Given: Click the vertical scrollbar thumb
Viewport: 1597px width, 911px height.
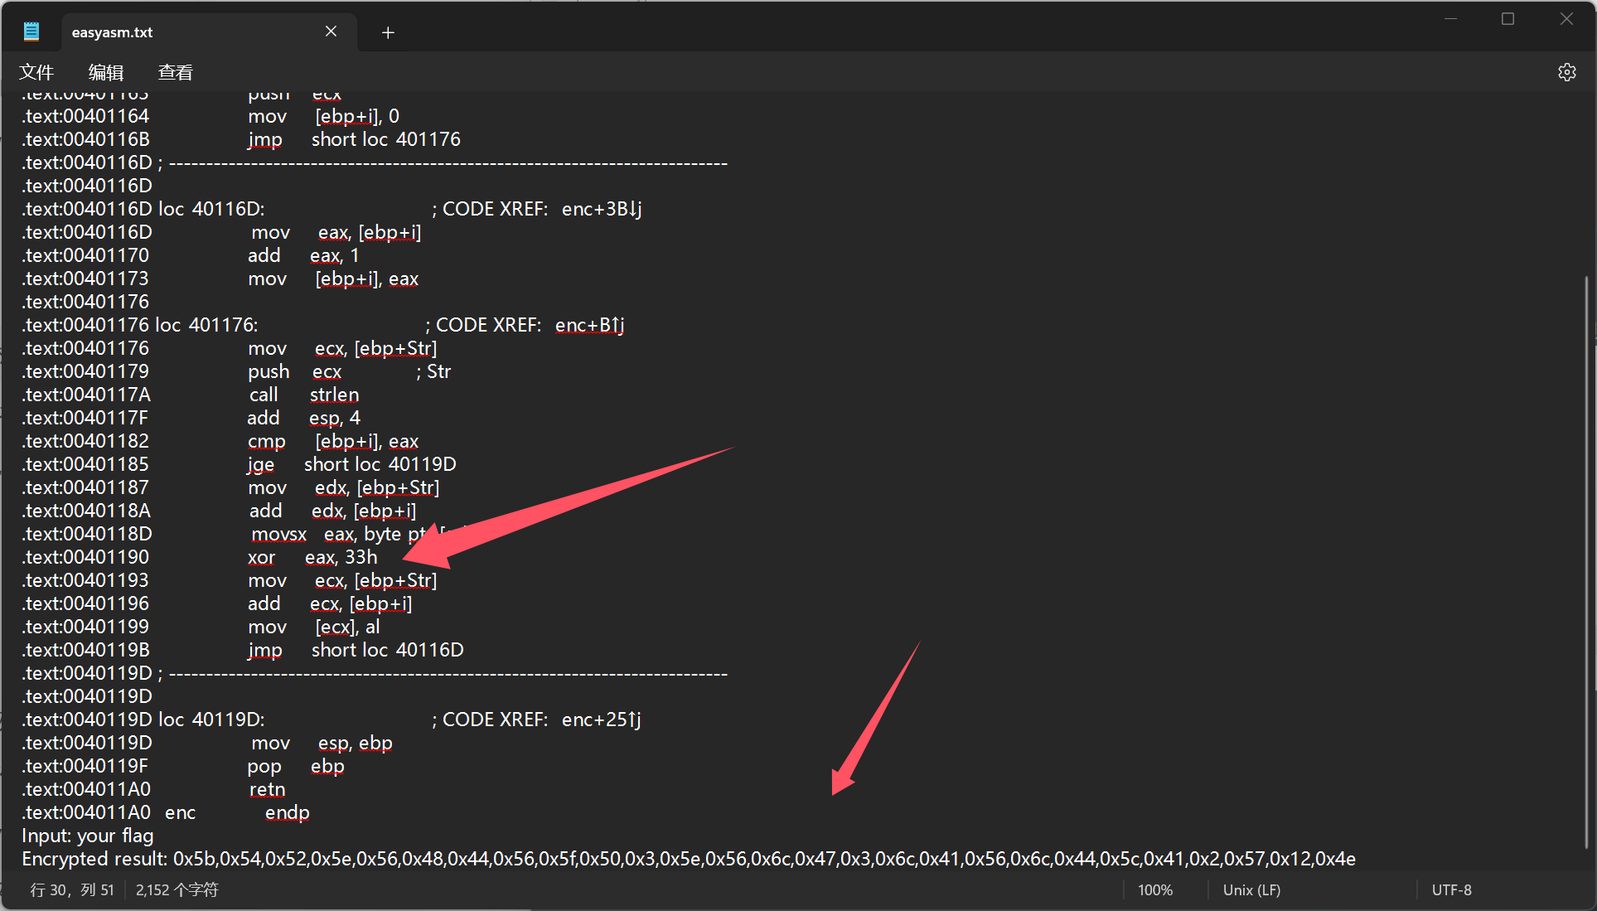Looking at the screenshot, I should tap(1586, 564).
